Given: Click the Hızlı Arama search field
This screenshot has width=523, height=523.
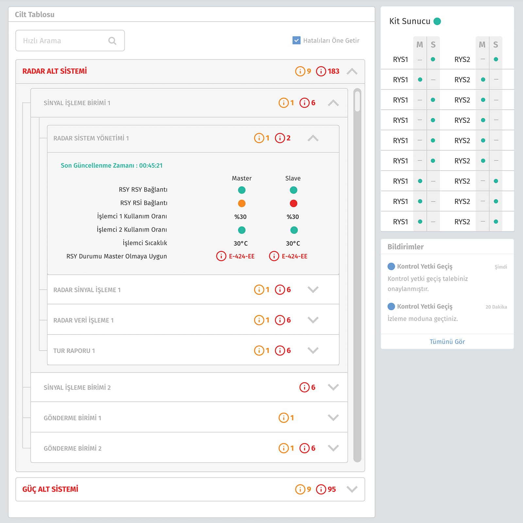Looking at the screenshot, I should pos(70,41).
